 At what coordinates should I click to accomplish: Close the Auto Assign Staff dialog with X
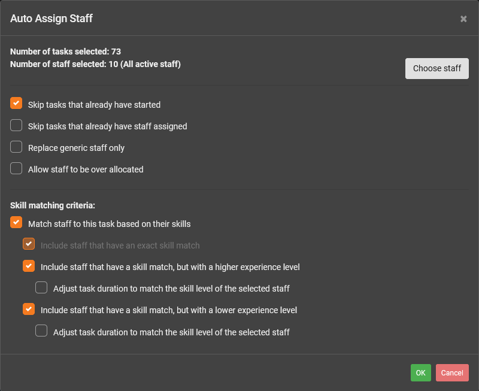pyautogui.click(x=463, y=19)
